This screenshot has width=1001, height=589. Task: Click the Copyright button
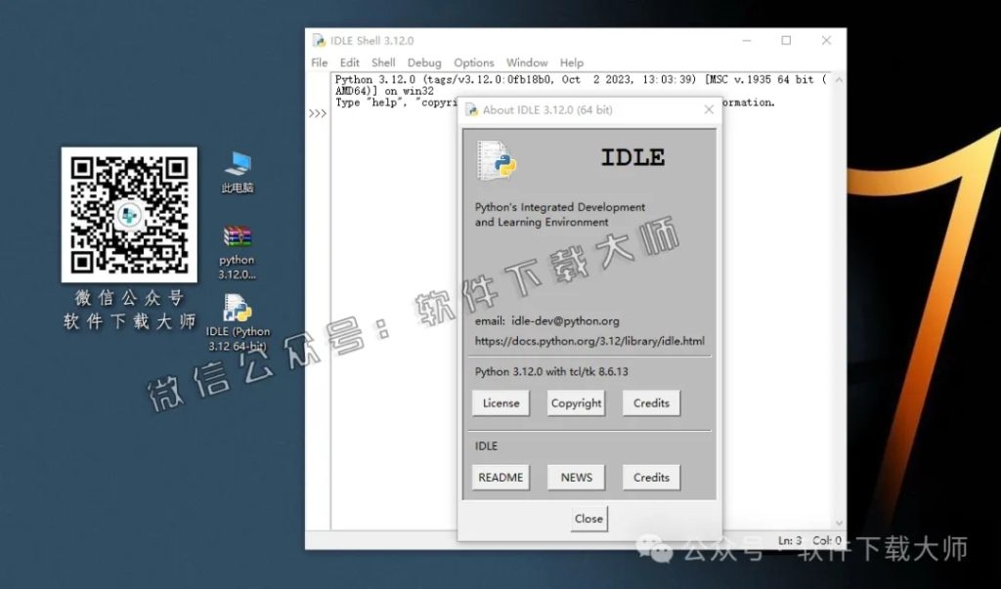point(576,402)
